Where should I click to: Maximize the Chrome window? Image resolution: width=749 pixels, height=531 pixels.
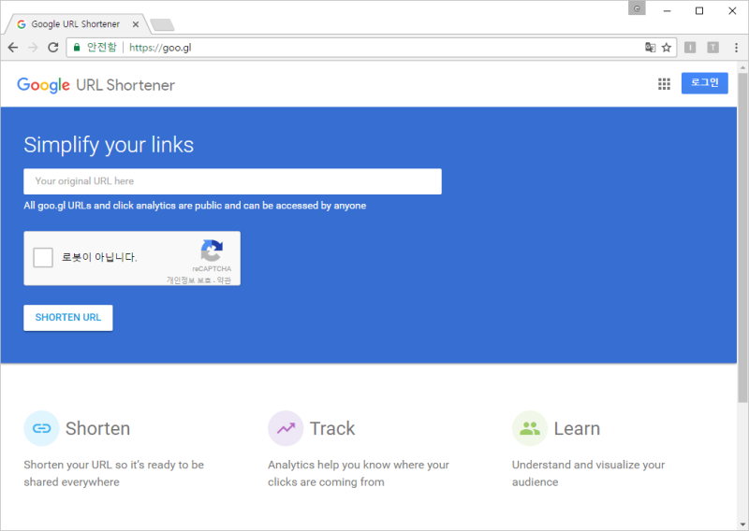699,10
